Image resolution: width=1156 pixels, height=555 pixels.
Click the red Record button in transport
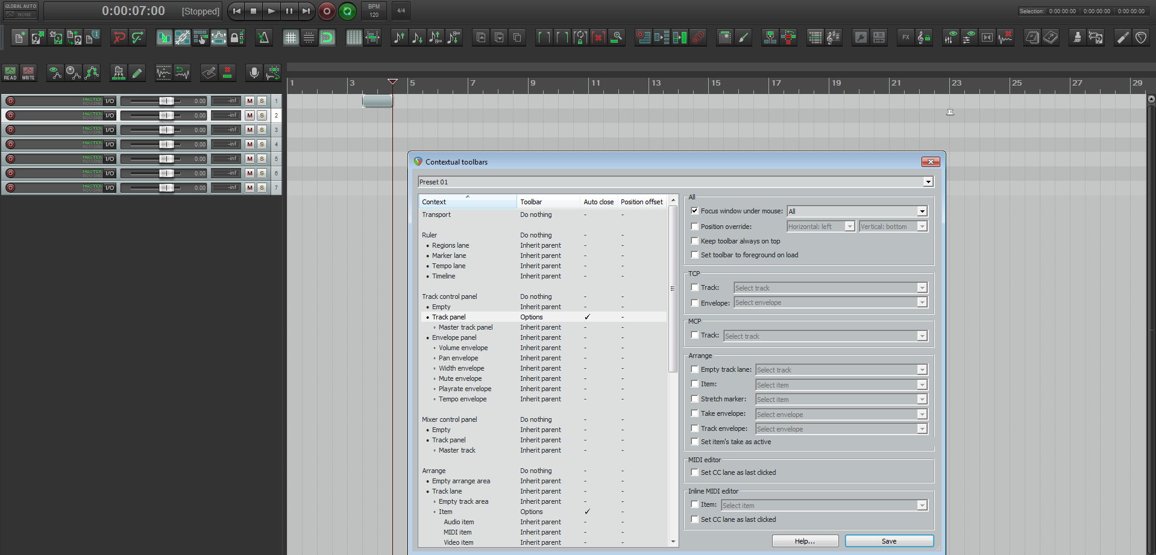tap(327, 11)
